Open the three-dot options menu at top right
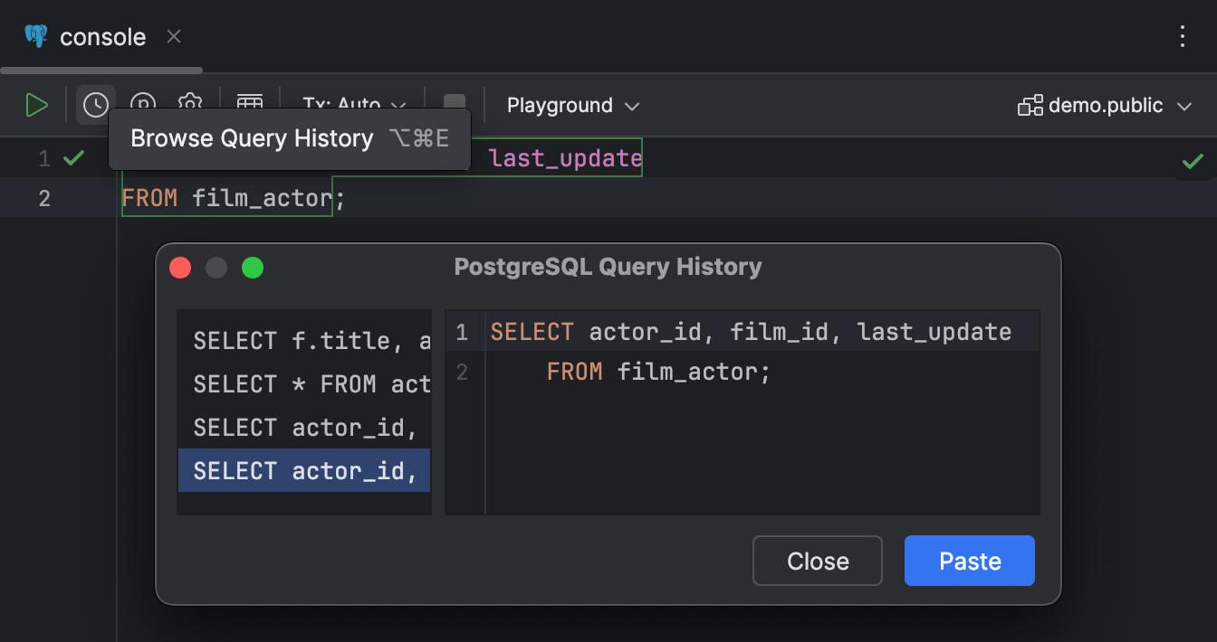This screenshot has height=642, width=1217. point(1183,36)
